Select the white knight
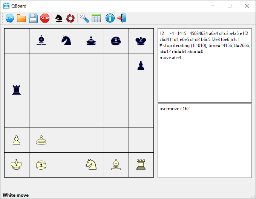 (91, 164)
